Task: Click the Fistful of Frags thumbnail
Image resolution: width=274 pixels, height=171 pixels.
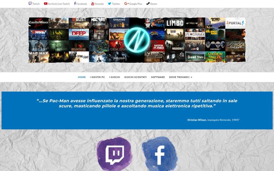Action: (x=156, y=46)
